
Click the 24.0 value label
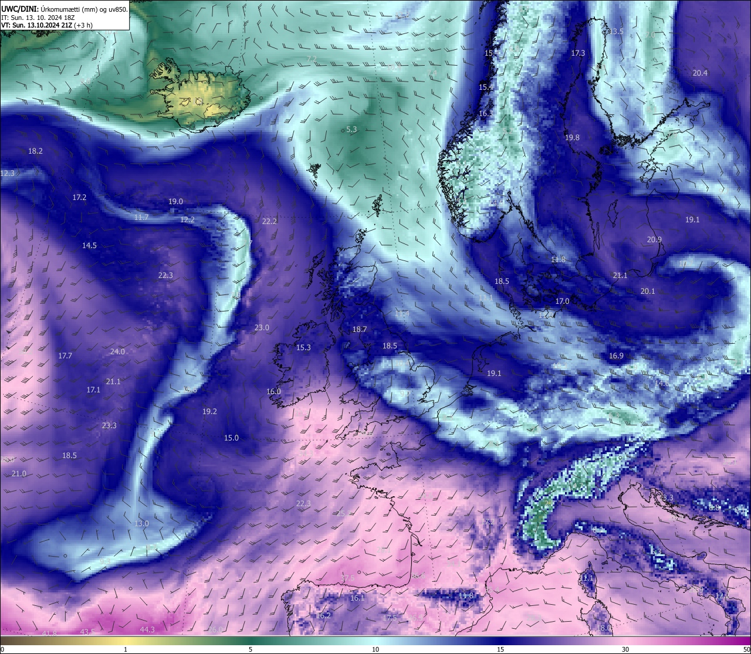pos(117,352)
